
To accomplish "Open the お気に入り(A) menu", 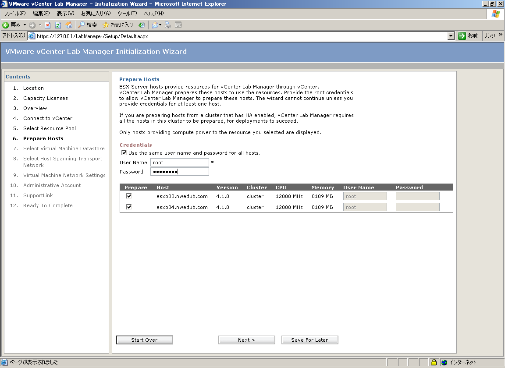I will tap(96, 14).
